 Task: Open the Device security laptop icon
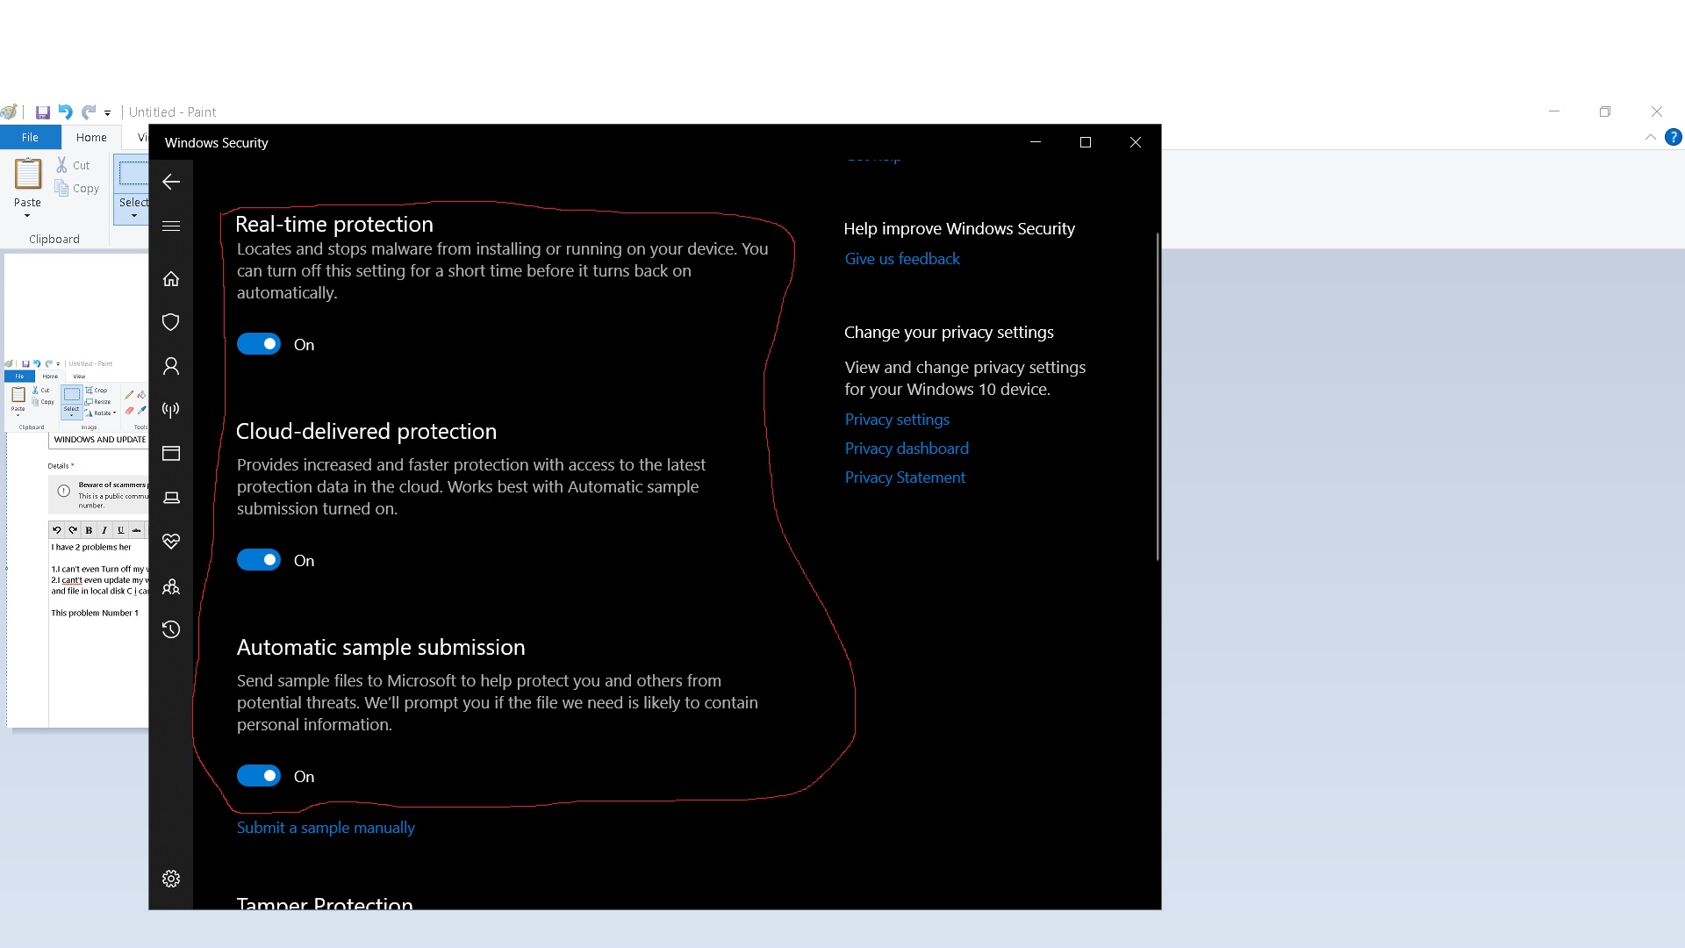171,498
